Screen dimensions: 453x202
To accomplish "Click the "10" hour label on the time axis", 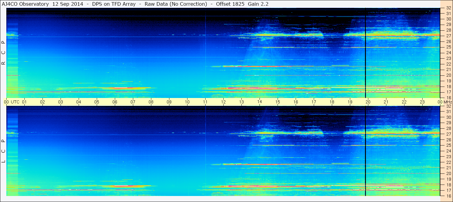I will click(x=187, y=102).
